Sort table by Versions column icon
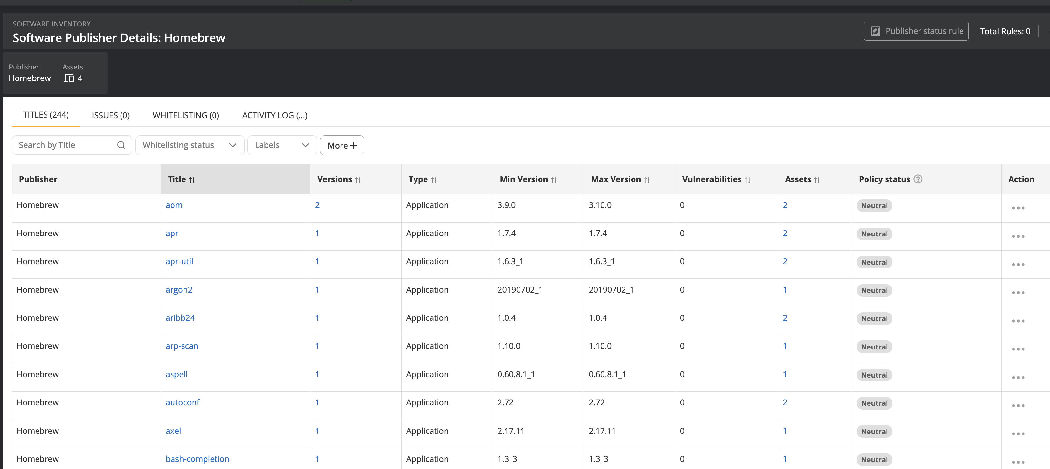 click(358, 180)
